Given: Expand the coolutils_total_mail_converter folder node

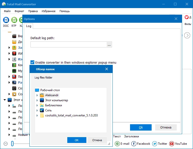Looking at the screenshot, I should (x=37, y=115).
